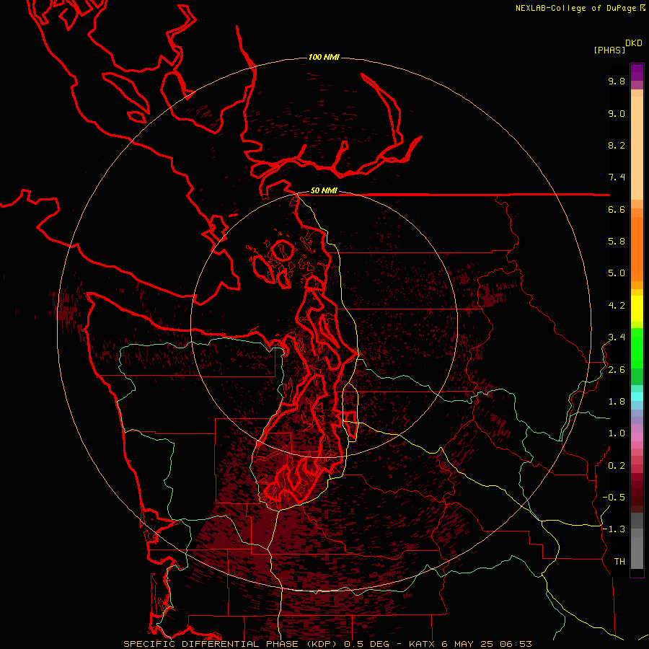
Task: Click the 1.8 legend value
Action: tap(617, 402)
